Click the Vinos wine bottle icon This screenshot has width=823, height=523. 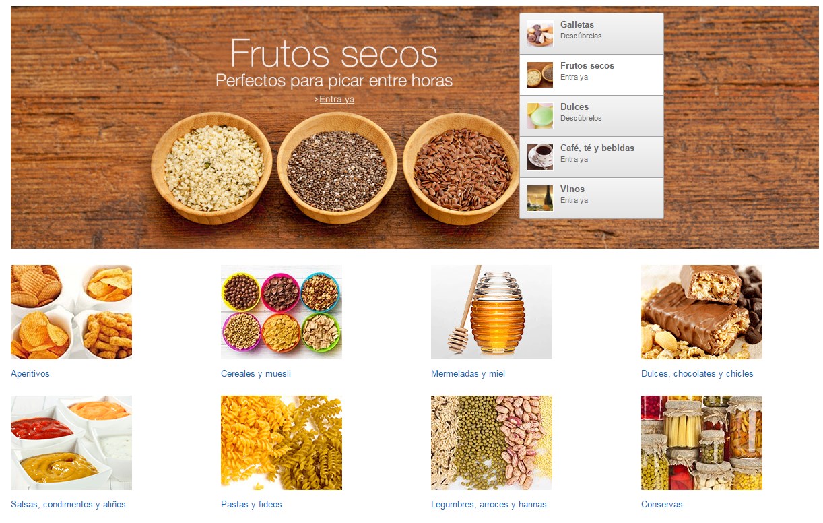click(x=540, y=198)
